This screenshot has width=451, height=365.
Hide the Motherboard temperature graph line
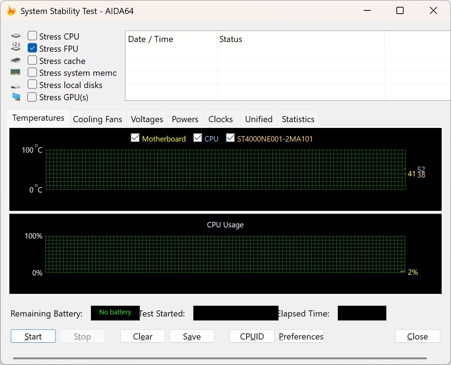click(x=135, y=138)
